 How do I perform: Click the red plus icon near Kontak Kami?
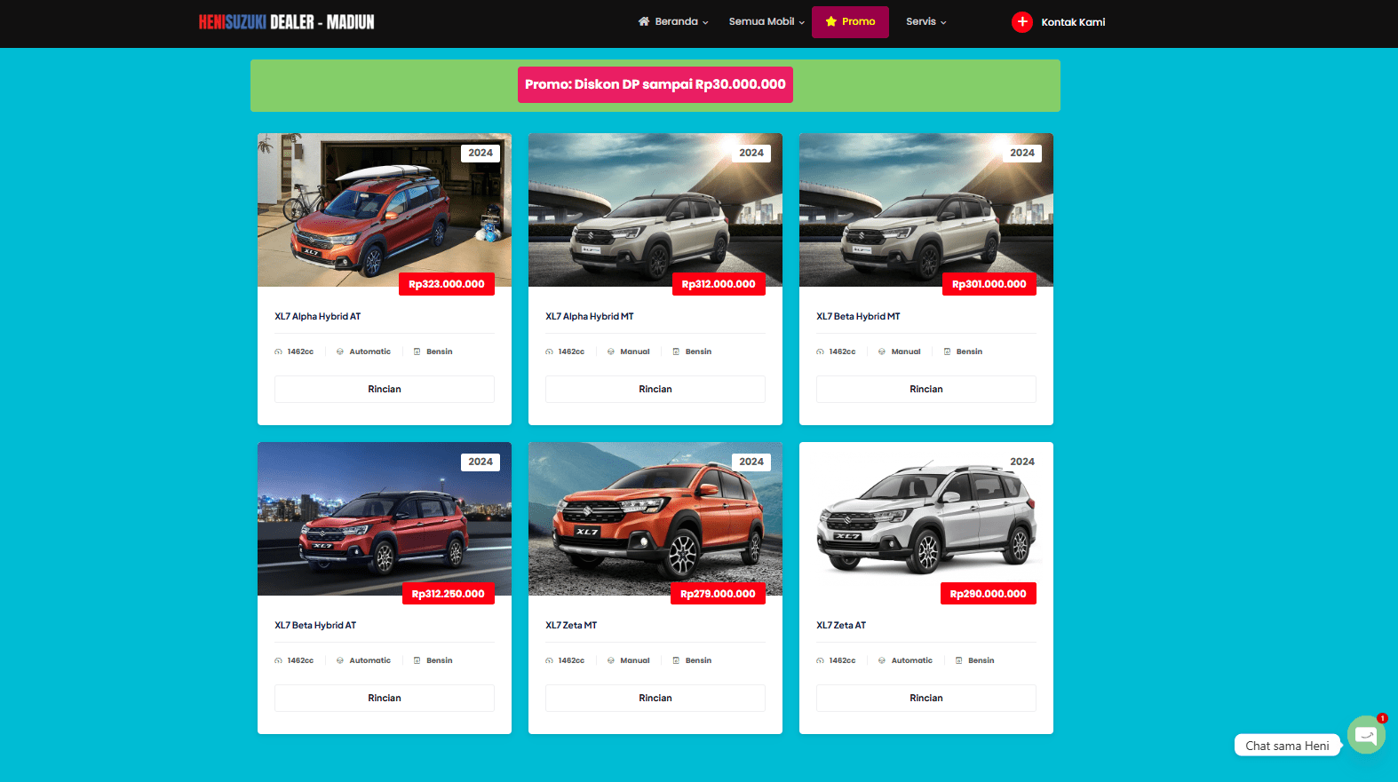tap(1021, 22)
